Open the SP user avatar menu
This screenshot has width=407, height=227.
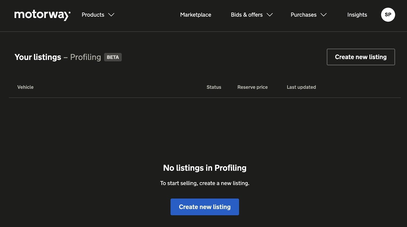click(388, 15)
